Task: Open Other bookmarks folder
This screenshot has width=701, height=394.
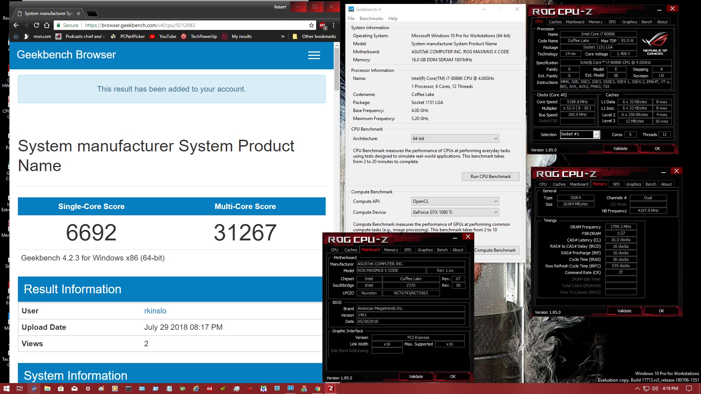Action: click(x=314, y=36)
